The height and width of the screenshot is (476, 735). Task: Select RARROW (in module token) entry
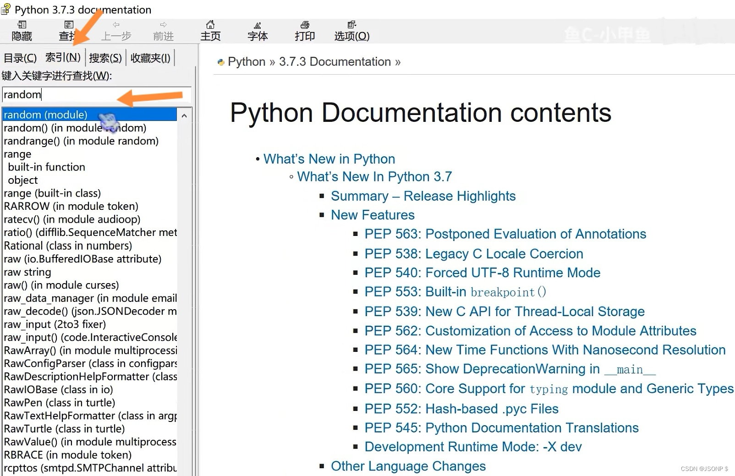[71, 206]
